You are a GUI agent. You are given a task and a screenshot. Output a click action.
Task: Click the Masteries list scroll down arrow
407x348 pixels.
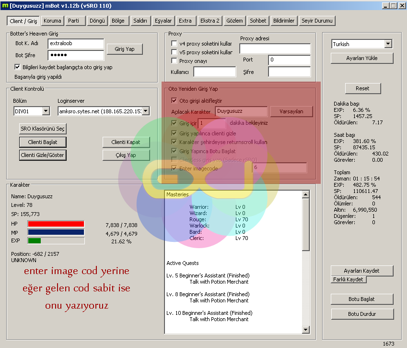[x=306, y=330]
